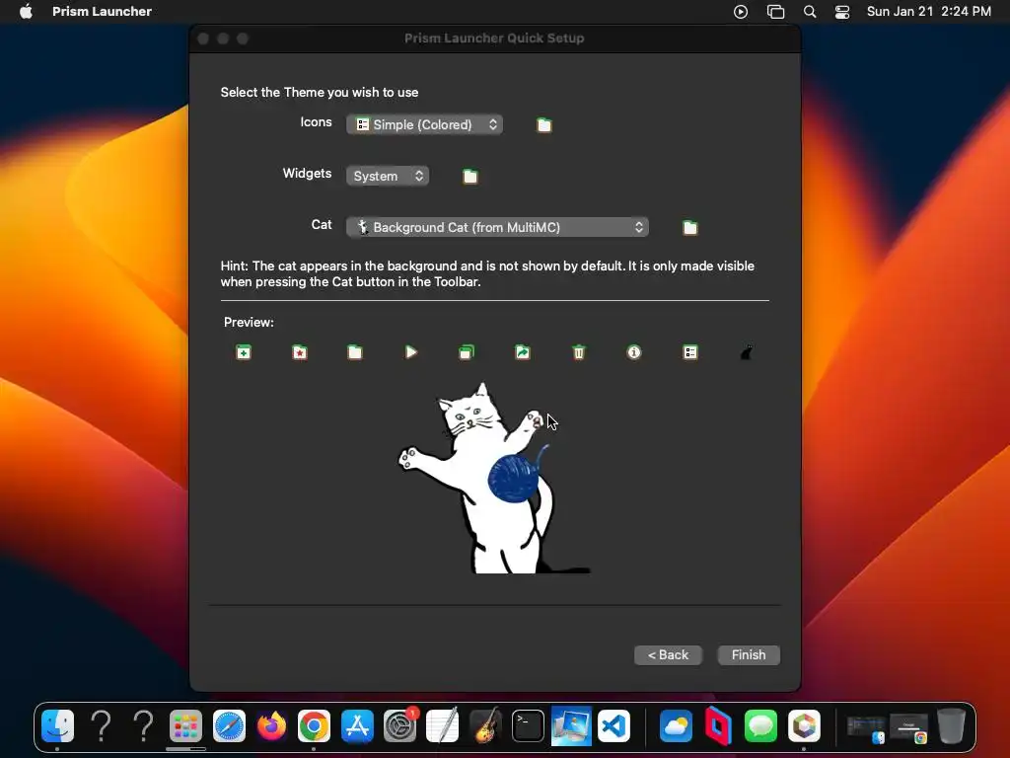This screenshot has height=758, width=1010.
Task: Click the green Launch play preview icon
Action: 411,352
